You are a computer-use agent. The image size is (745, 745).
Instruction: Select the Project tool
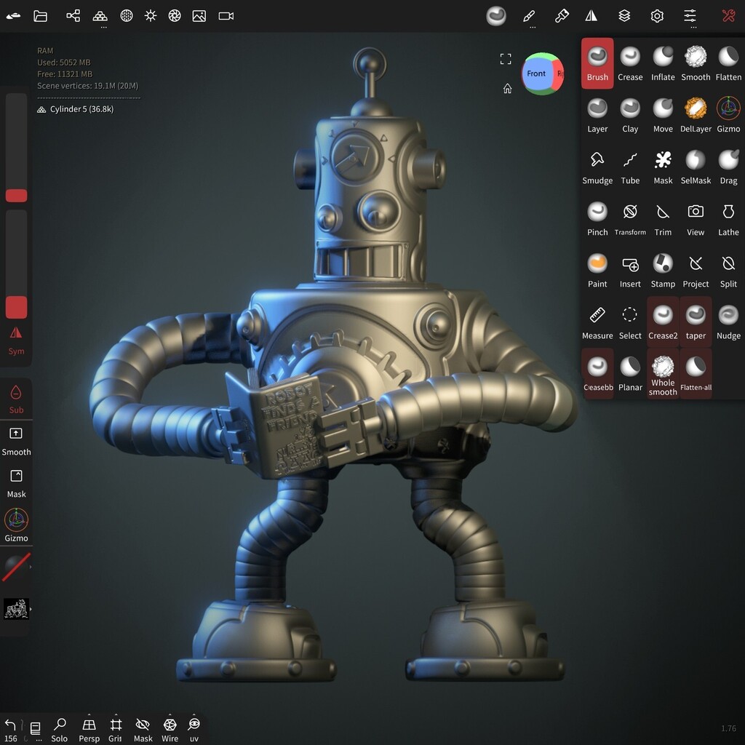tap(696, 271)
